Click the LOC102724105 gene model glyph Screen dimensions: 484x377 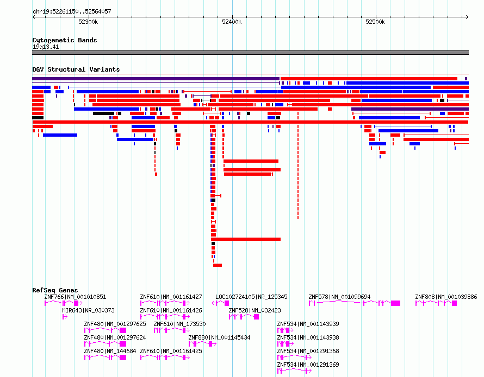tap(220, 303)
